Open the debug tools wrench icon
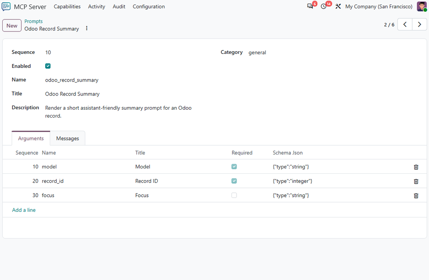 click(x=338, y=6)
